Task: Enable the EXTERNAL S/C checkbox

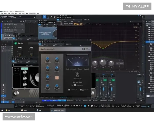Action: (69, 89)
